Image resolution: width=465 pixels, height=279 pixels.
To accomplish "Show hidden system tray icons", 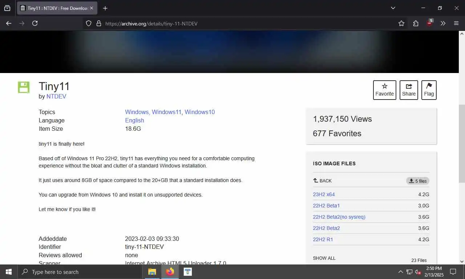I will (x=400, y=272).
